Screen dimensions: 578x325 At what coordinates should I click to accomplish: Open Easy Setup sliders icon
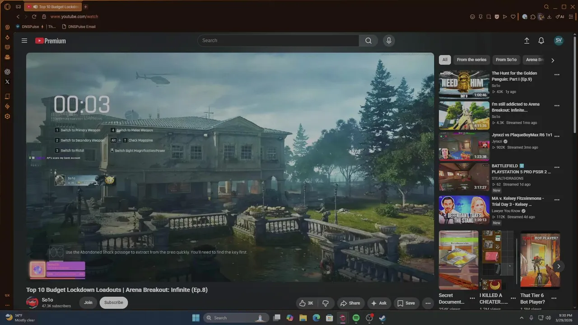tap(571, 17)
